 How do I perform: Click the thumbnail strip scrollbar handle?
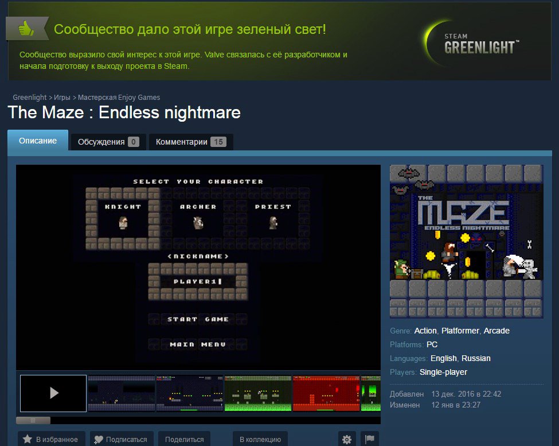(x=33, y=420)
